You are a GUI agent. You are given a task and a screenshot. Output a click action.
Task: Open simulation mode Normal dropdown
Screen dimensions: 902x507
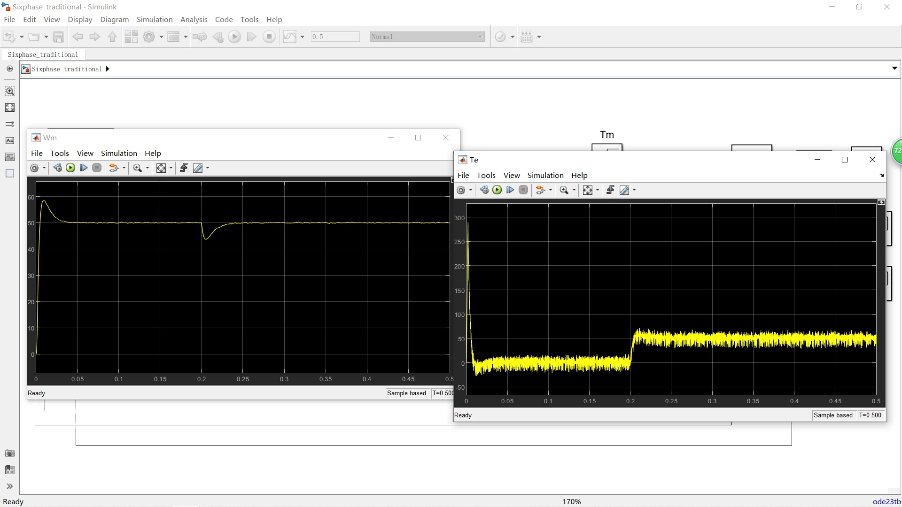(427, 37)
